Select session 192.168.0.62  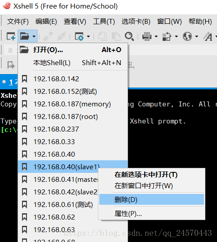[x=58, y=217]
